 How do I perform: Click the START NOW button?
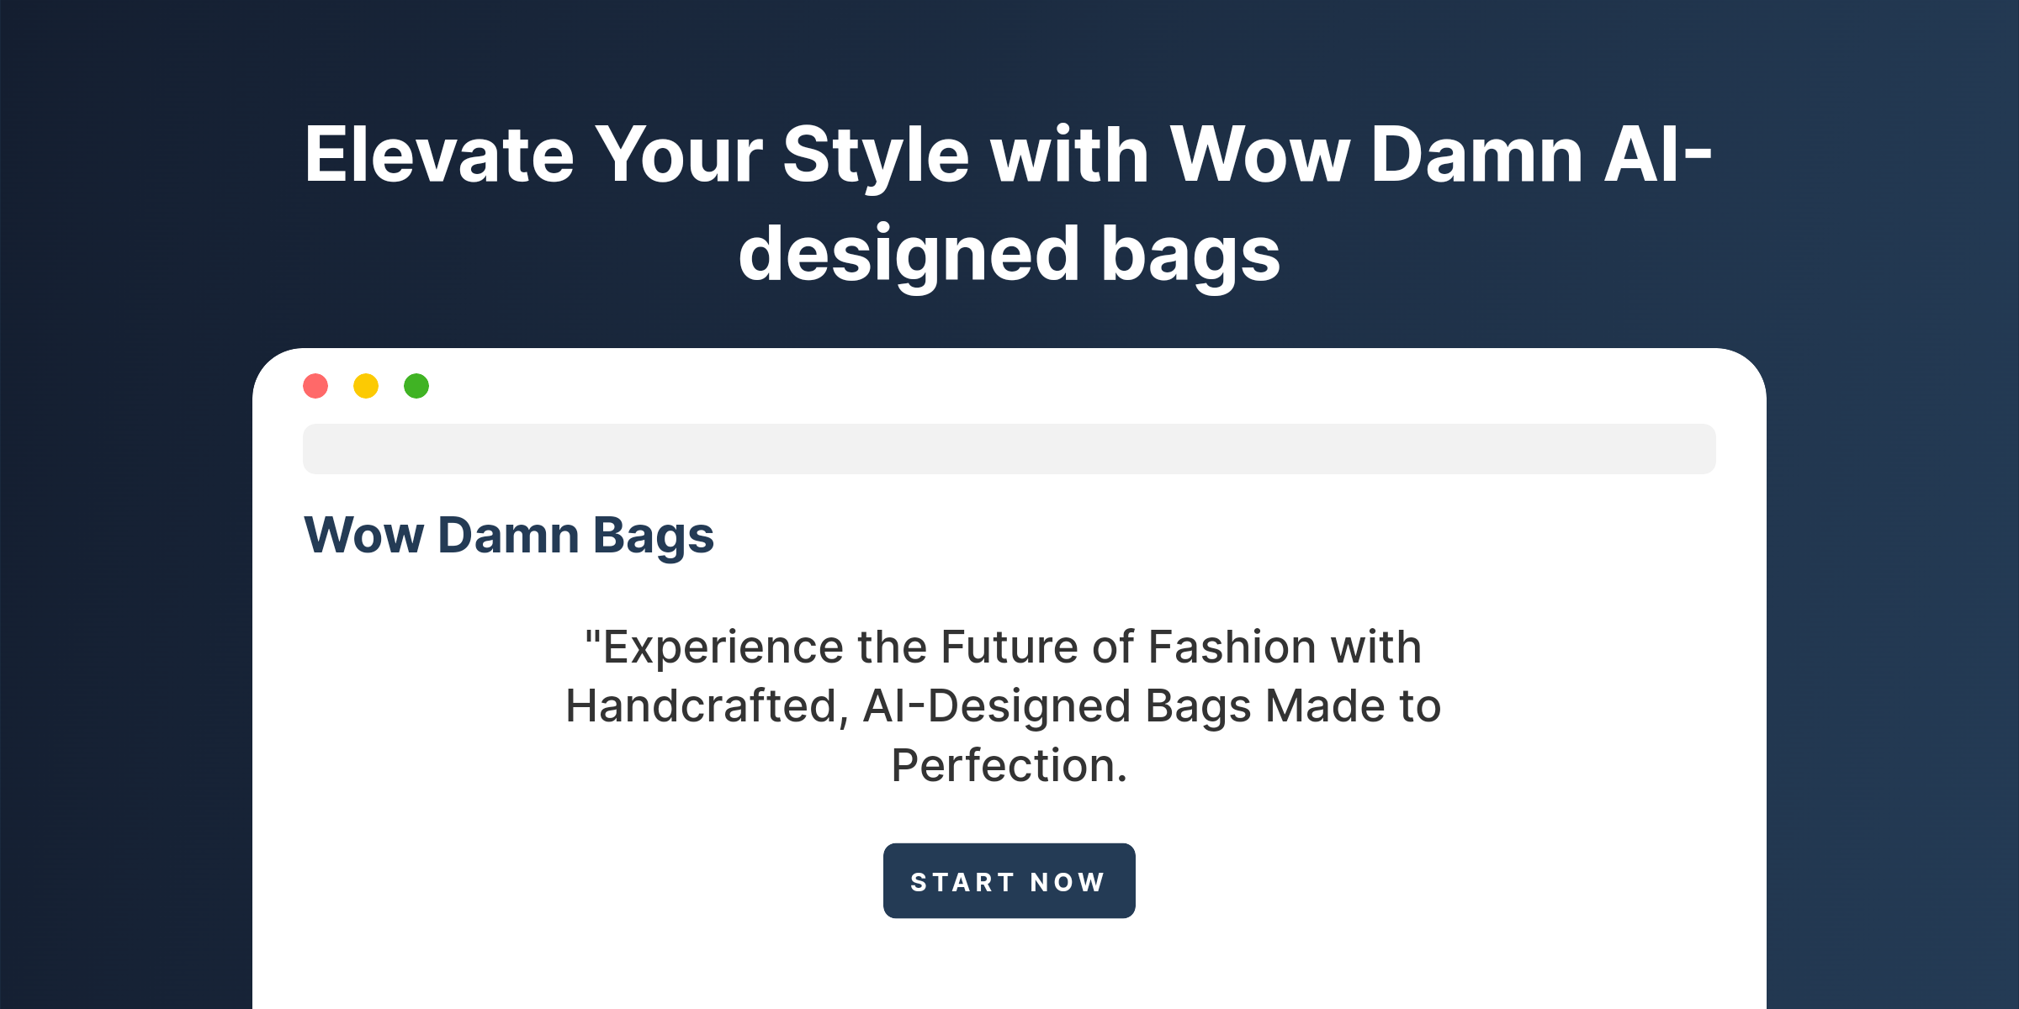coord(1010,880)
